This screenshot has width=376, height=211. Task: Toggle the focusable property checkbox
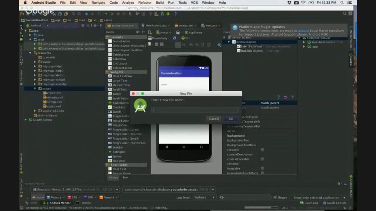point(262,168)
